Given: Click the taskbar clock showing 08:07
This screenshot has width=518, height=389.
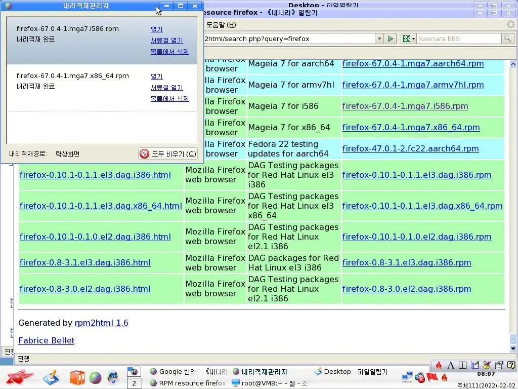Looking at the screenshot, I should 486,374.
